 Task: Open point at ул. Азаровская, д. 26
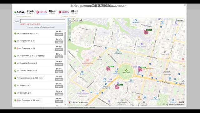(x=59, y=57)
